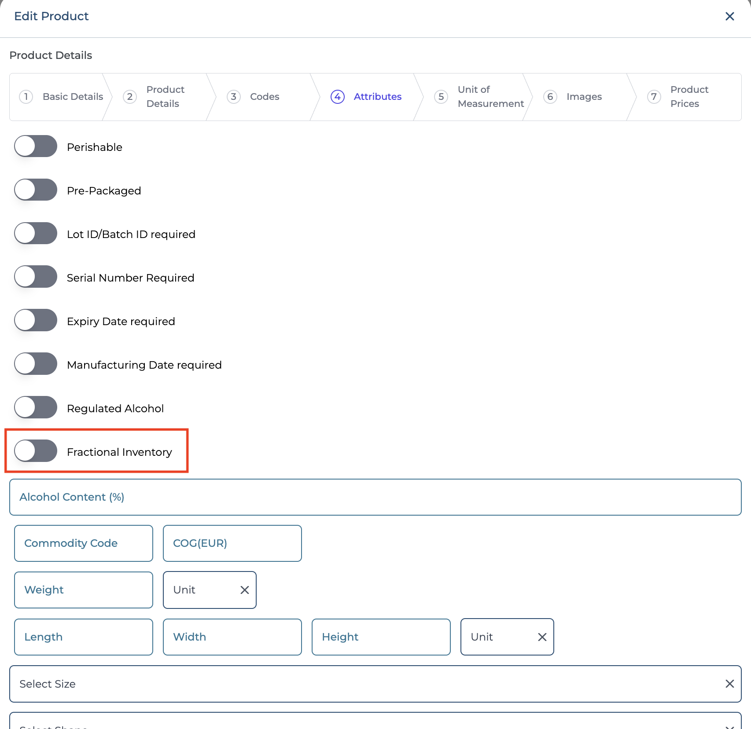Go to Basic Details step

coord(62,97)
